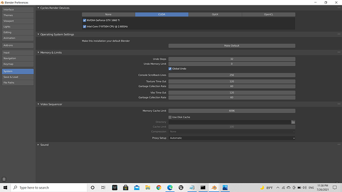Screen dimensions: 342x192
Task: Open the Save & Load section
Action: 18,77
